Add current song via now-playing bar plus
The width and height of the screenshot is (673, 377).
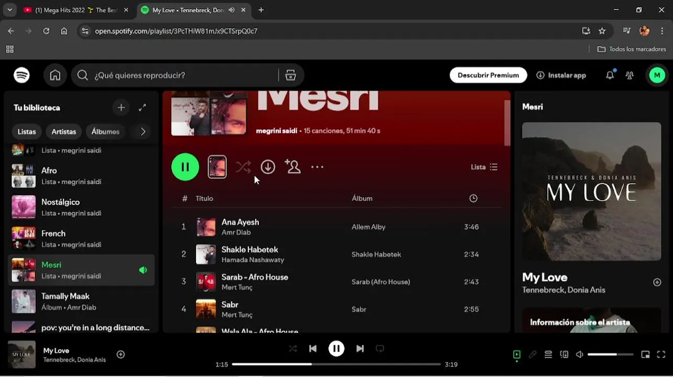121,354
